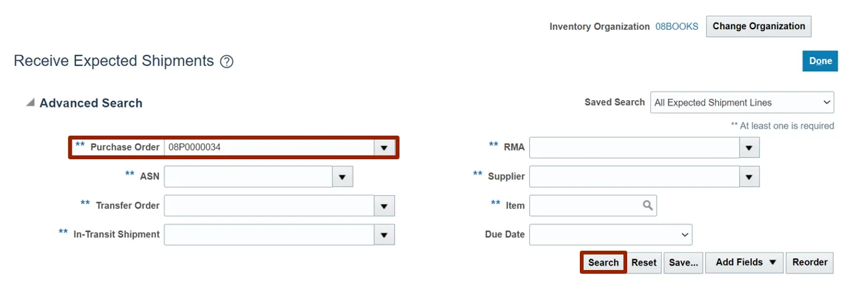Focus the Item text input field
The height and width of the screenshot is (298, 866).
[x=584, y=205]
